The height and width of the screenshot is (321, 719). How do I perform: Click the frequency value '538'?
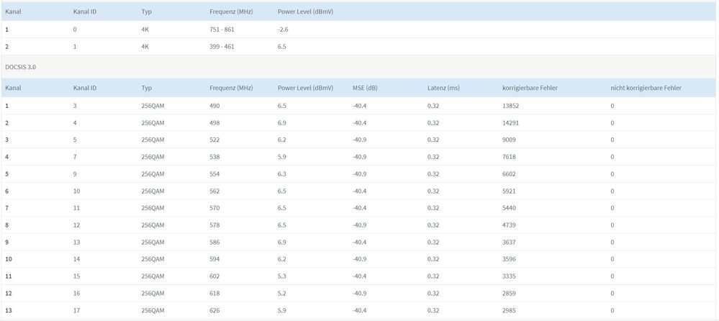click(214, 157)
